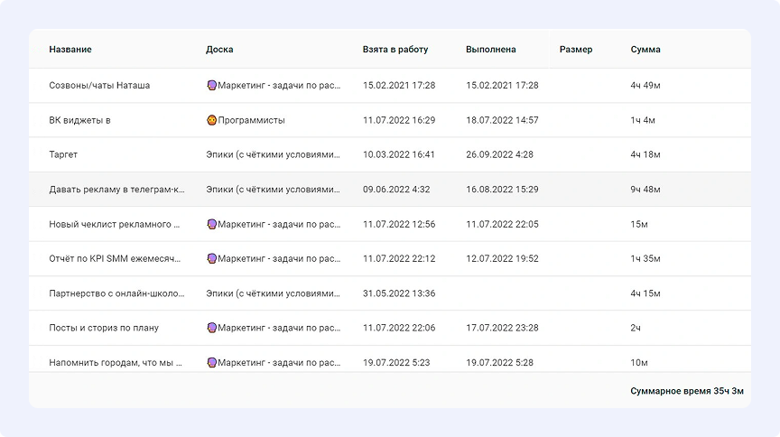Click the Маркетинг icon in the Посты и сториз row
The width and height of the screenshot is (780, 437).
tap(211, 328)
